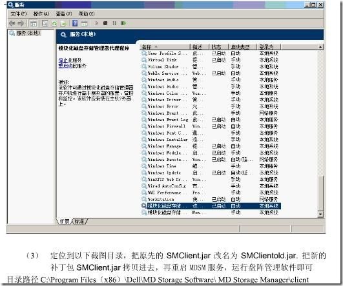Click the magnifier icon in 服务(本地) header
This screenshot has height=286, width=343.
(x=64, y=35)
